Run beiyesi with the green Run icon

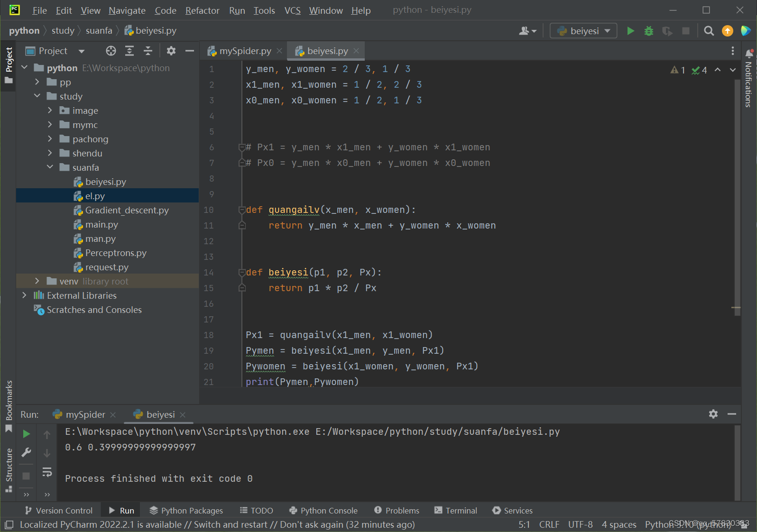tap(630, 31)
